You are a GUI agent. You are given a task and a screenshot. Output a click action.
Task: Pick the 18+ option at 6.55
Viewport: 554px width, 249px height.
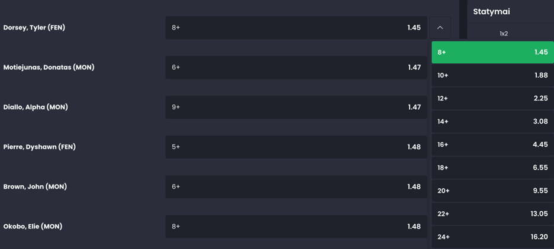tap(492, 168)
